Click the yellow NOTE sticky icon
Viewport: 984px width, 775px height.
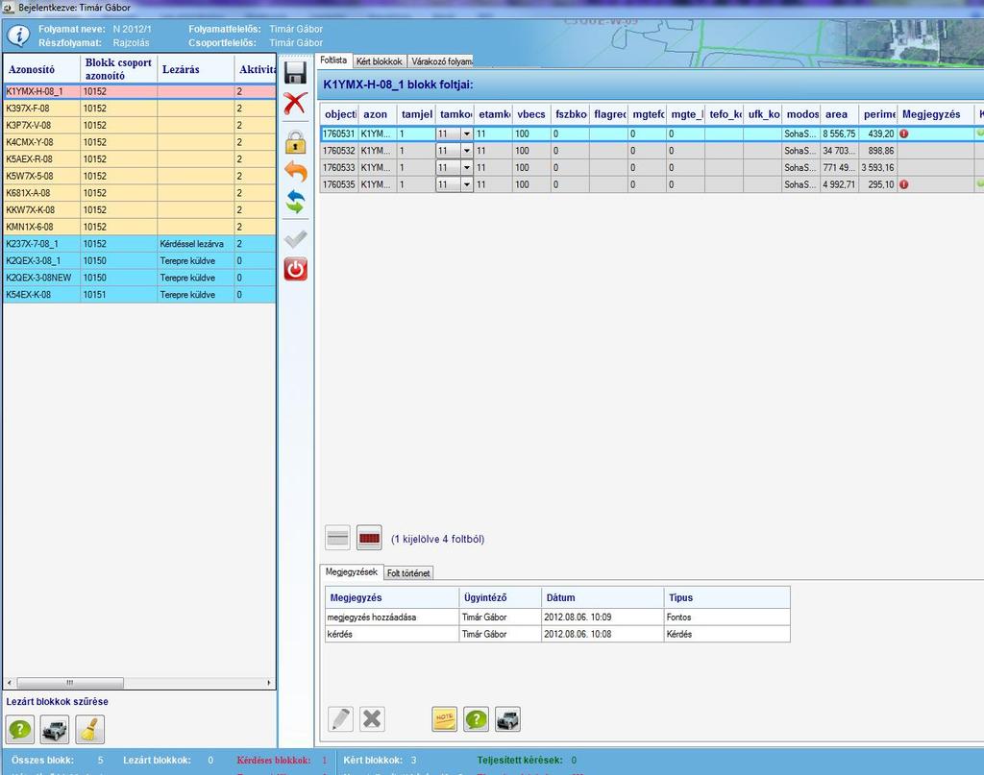point(445,719)
